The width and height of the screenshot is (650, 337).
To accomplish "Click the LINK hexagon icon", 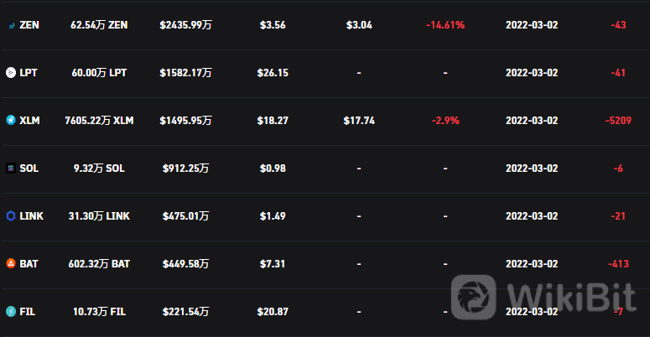I will (x=11, y=216).
